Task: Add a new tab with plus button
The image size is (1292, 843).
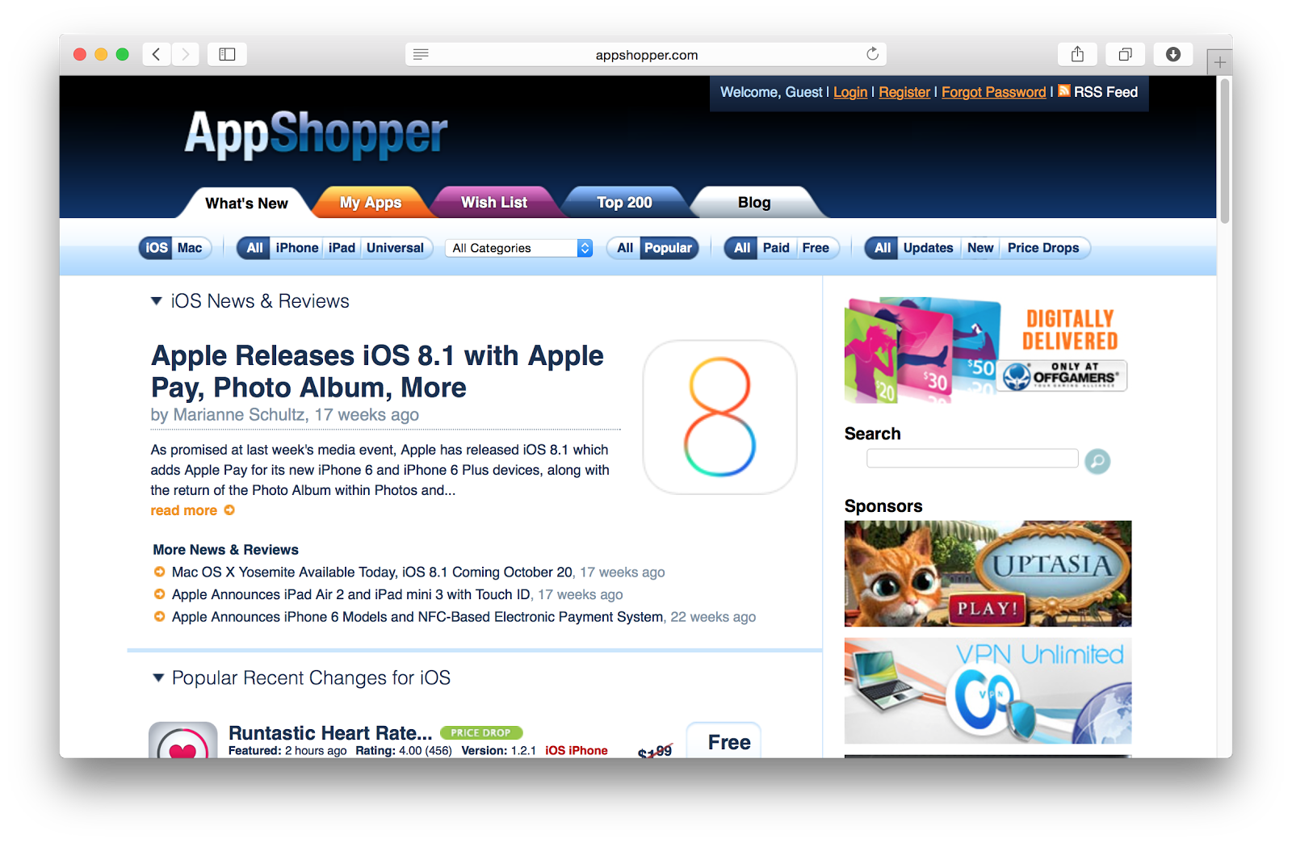Action: [x=1219, y=62]
